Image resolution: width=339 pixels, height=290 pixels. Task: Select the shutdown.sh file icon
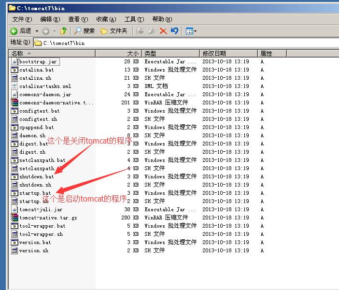pyautogui.click(x=14, y=185)
